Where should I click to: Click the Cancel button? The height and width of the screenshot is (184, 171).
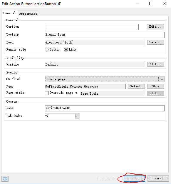tap(158, 178)
